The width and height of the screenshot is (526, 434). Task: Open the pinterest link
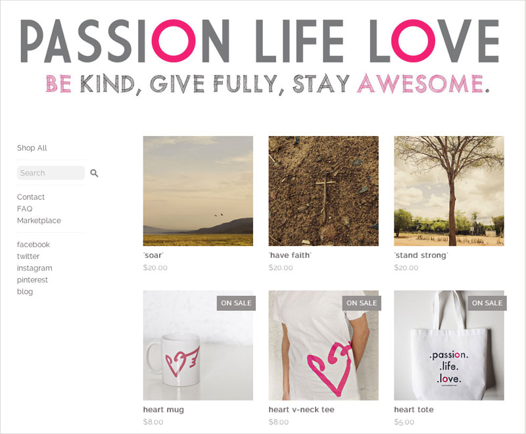[x=32, y=279]
